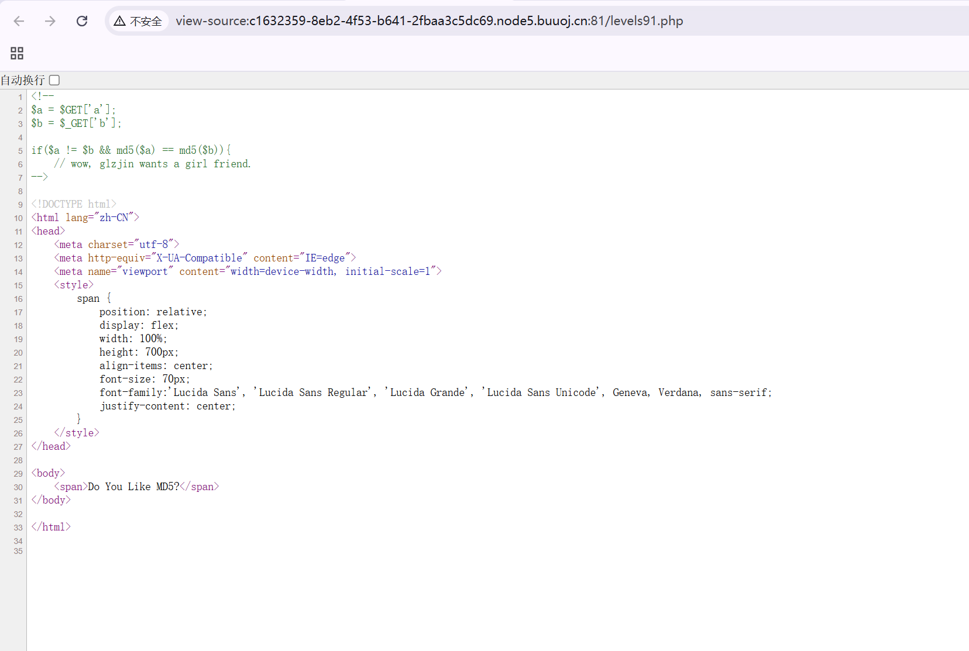
Task: Click the warning triangle in the address bar
Action: [120, 20]
